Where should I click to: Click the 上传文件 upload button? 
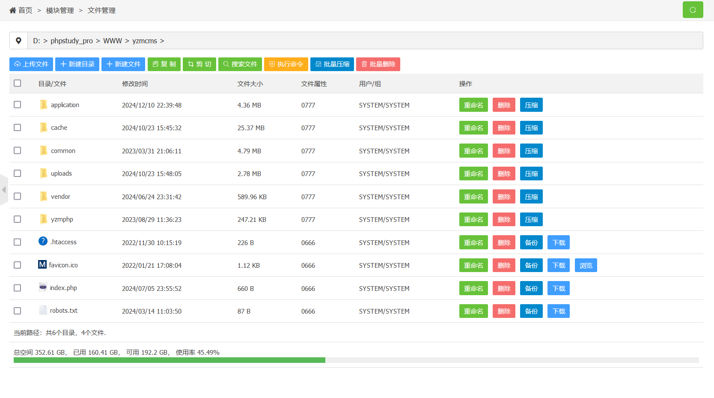[x=31, y=64]
